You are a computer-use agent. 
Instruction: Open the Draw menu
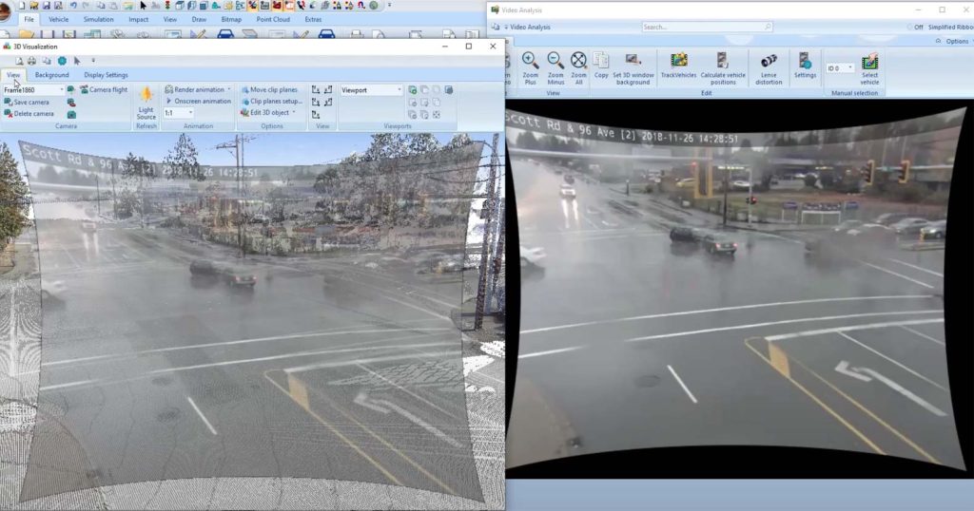pyautogui.click(x=199, y=19)
